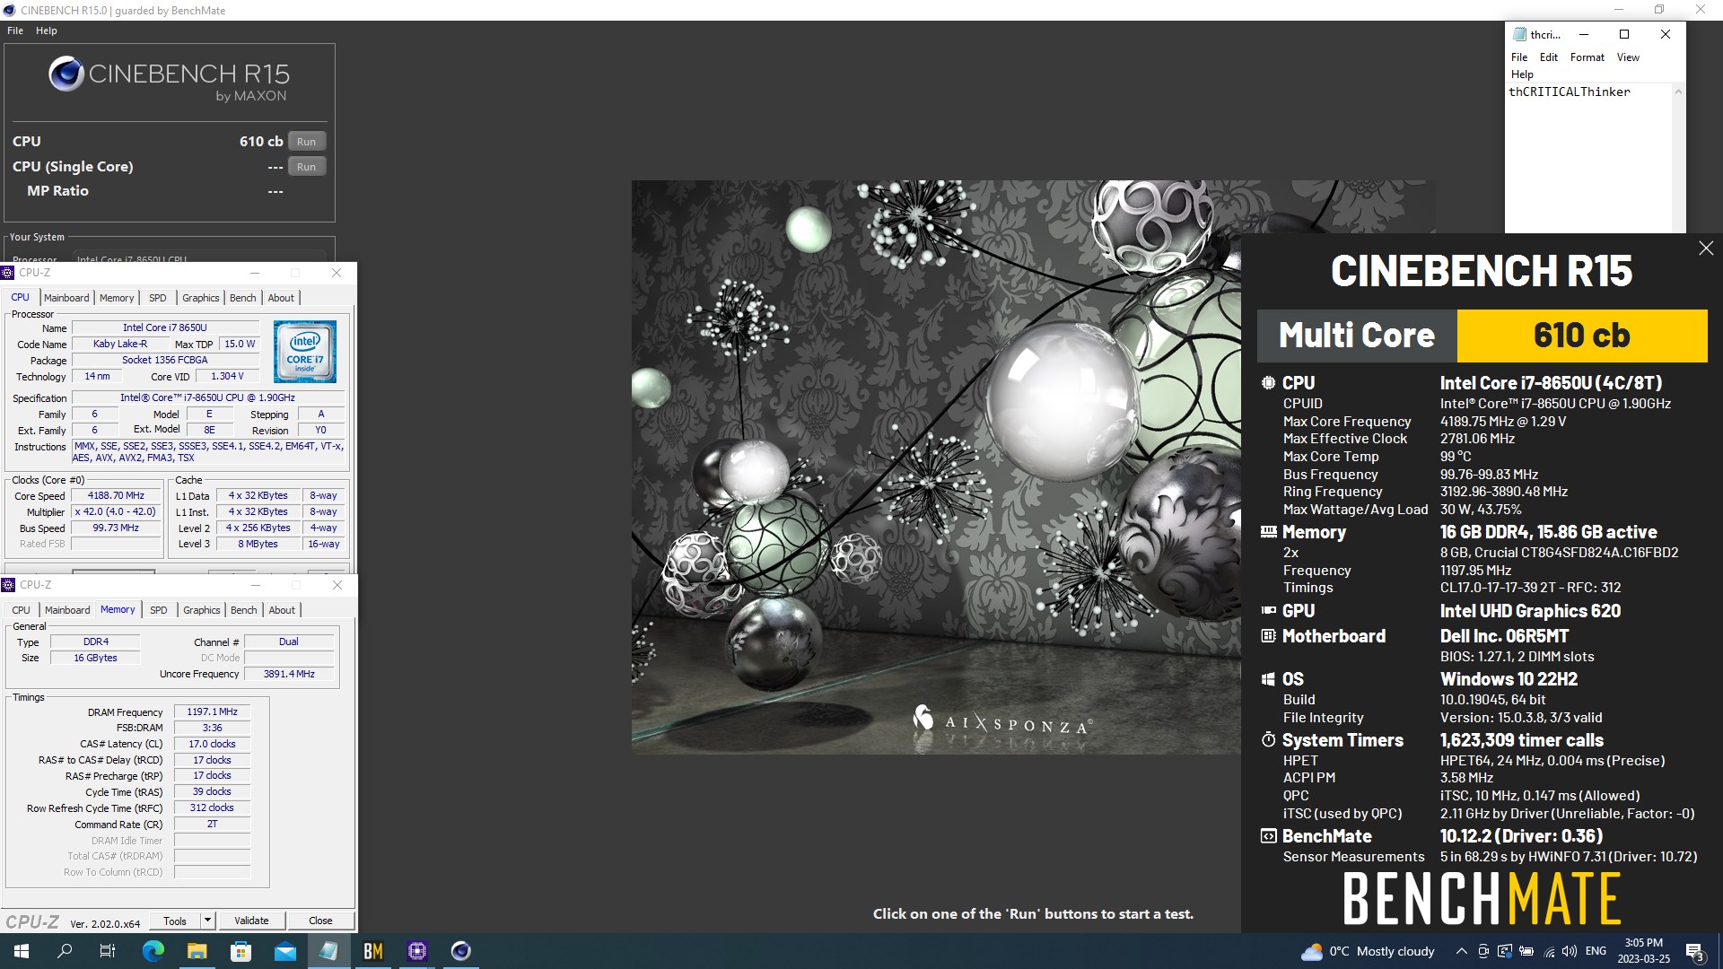Image resolution: width=1723 pixels, height=969 pixels.
Task: Open the Notepad Help menu
Action: pos(1522,74)
